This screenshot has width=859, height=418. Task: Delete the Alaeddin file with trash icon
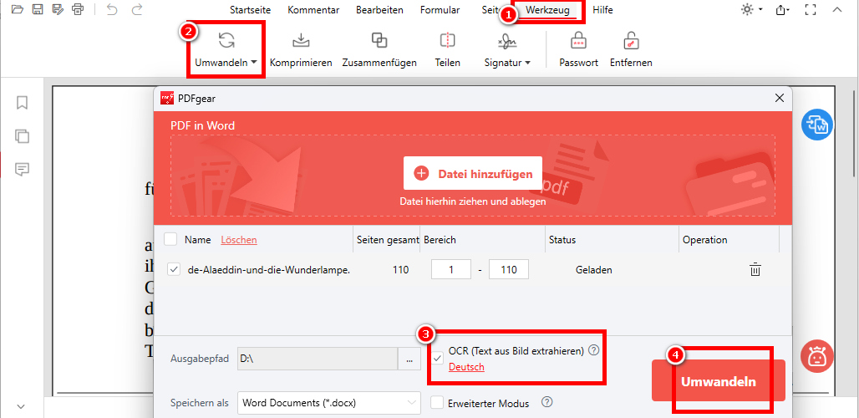tap(755, 269)
